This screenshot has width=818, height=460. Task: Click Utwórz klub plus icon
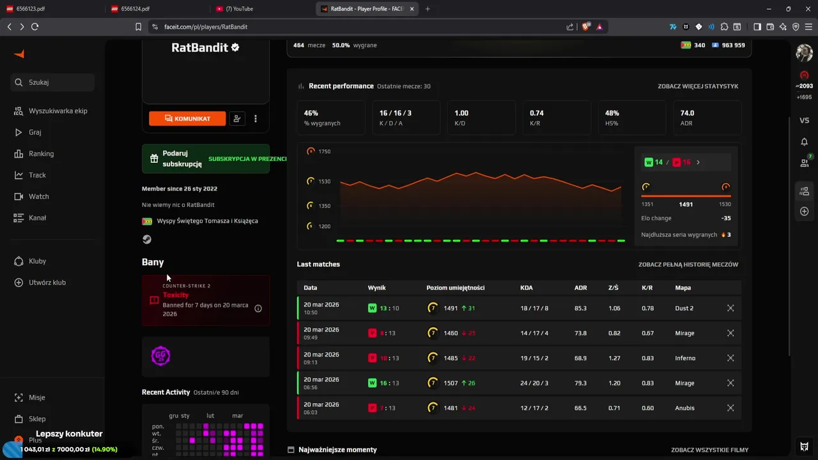19,282
